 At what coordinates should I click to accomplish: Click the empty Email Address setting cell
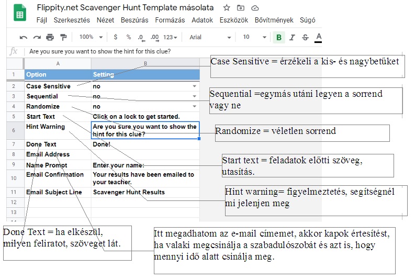click(x=145, y=154)
